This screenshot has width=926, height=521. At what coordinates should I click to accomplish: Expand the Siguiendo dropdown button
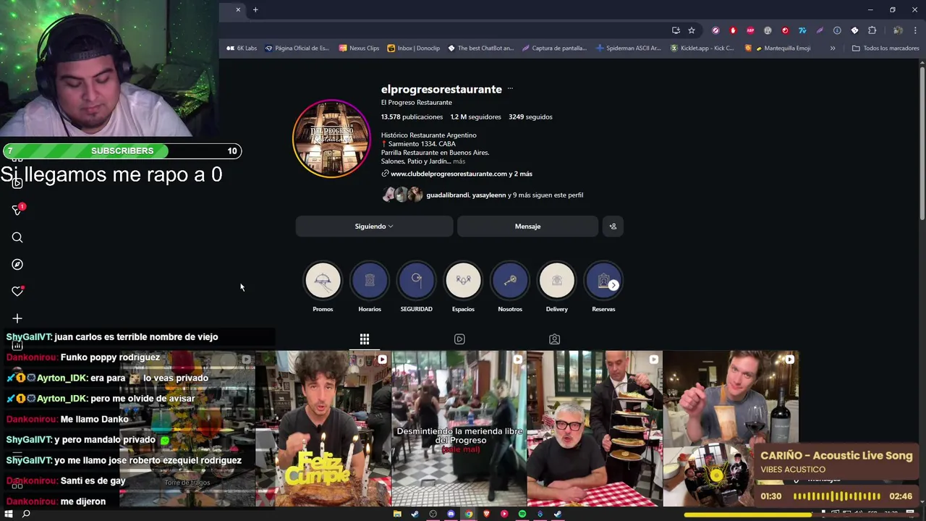[x=374, y=226]
